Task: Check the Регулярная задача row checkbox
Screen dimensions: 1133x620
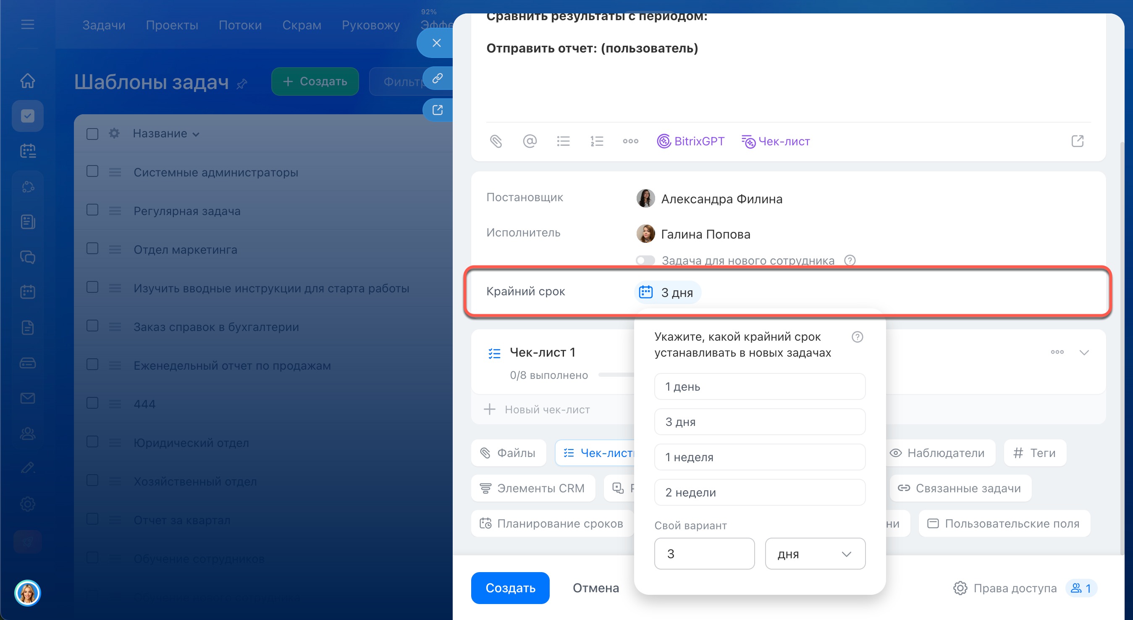Action: tap(92, 210)
